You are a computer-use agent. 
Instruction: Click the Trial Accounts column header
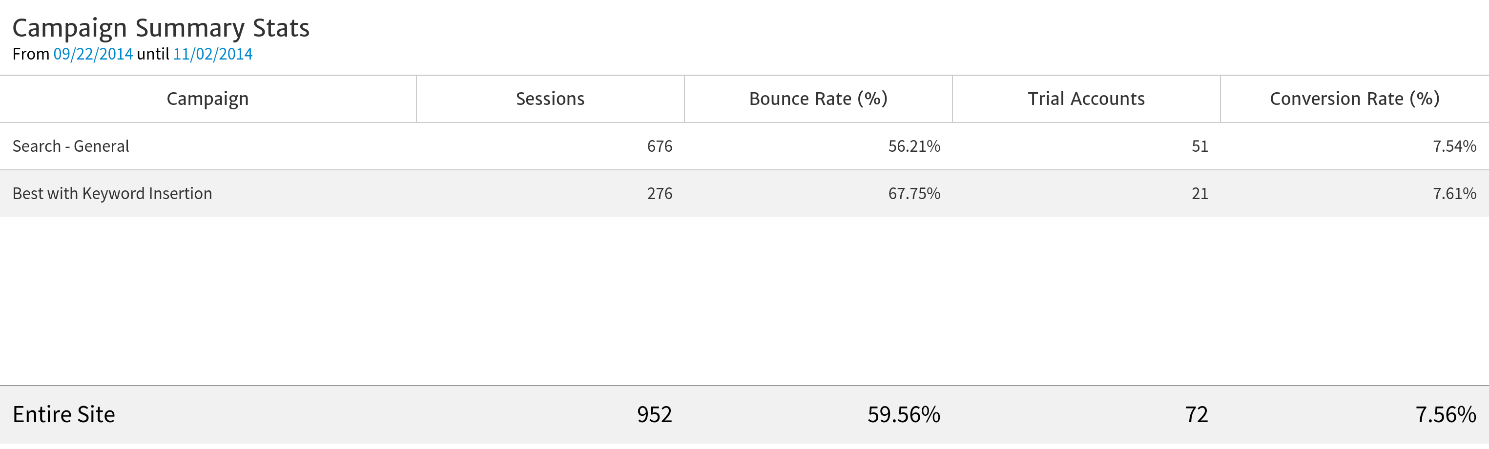pos(1086,99)
